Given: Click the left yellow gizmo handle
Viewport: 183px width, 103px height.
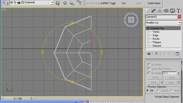Looking at the screenshot, I should pyautogui.click(x=43, y=52).
